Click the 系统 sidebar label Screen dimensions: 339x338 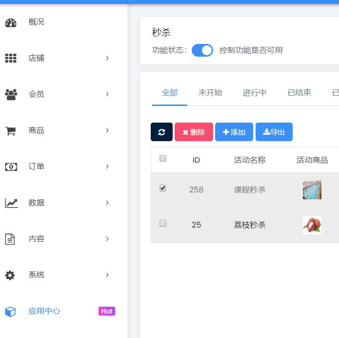click(36, 275)
